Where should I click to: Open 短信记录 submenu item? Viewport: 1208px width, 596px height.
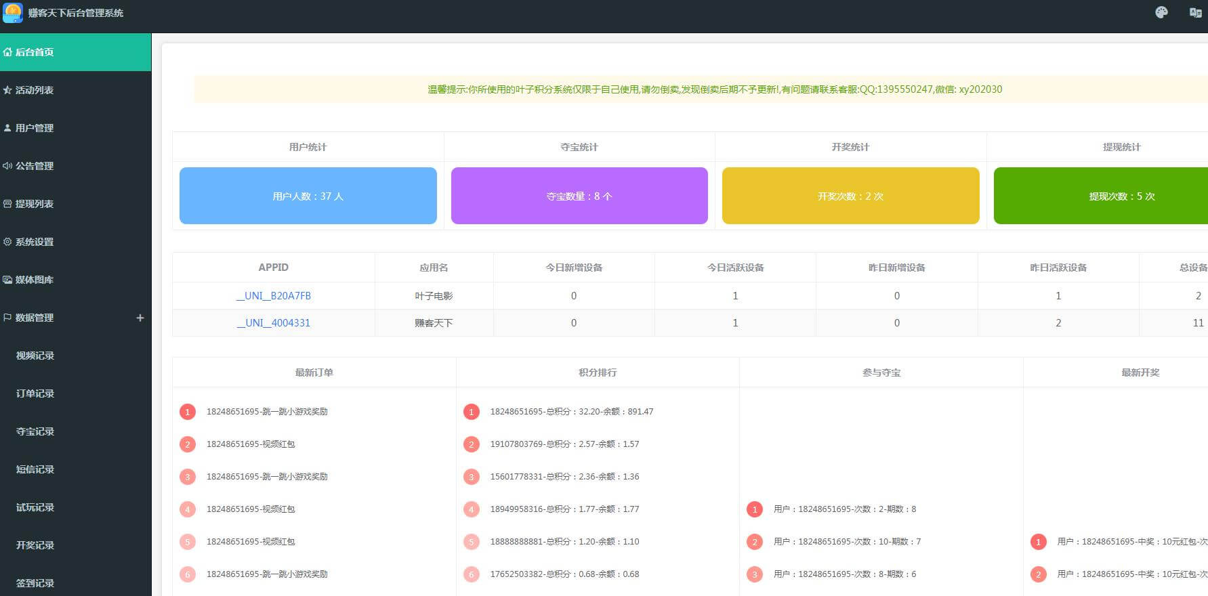[x=75, y=469]
